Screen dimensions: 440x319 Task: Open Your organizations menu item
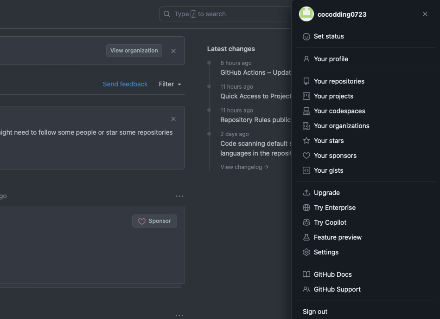(x=341, y=126)
